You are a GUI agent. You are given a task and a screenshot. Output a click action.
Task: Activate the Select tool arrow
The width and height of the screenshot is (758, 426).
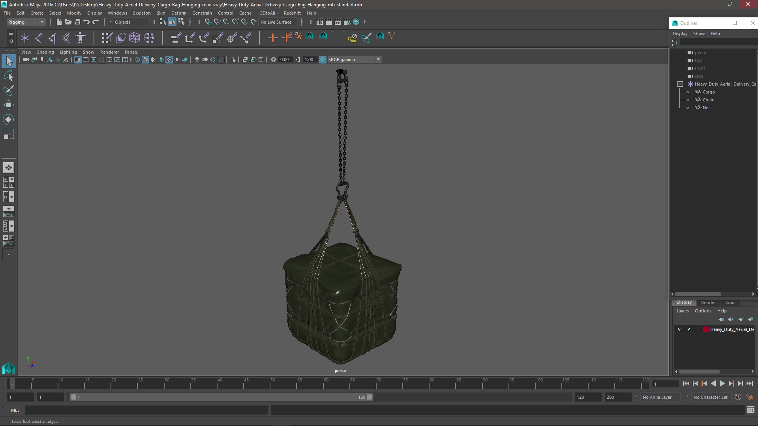click(9, 61)
